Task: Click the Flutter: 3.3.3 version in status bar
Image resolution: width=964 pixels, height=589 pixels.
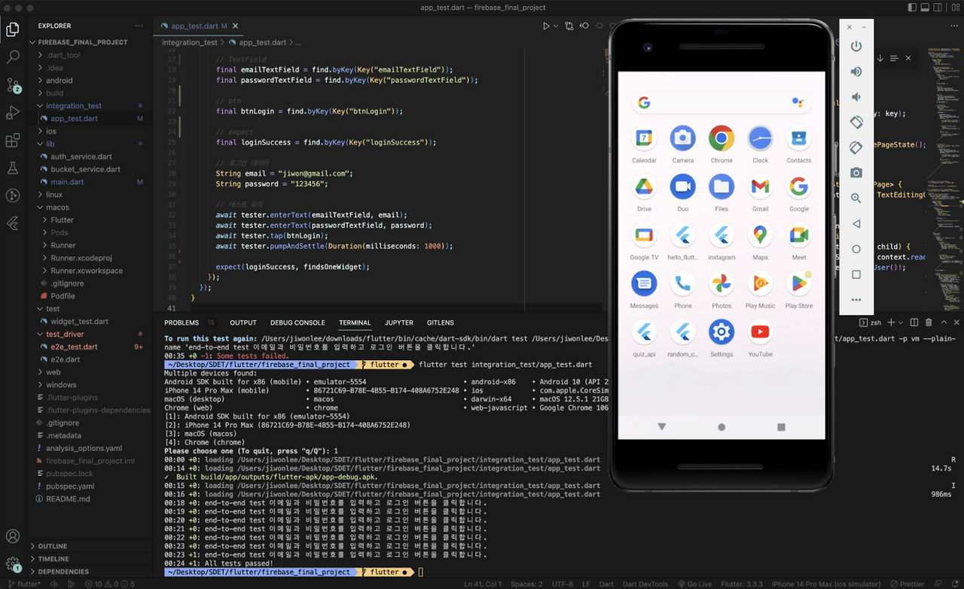Action: pos(743,584)
